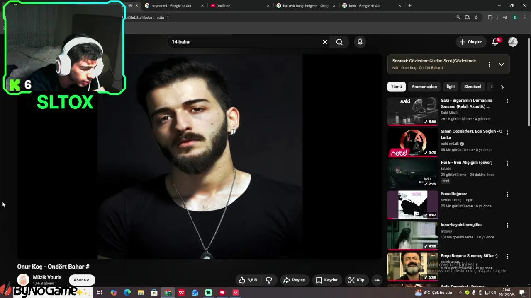This screenshot has height=298, width=531.
Task: Open the irem-hayalet sevgilim thumbnail
Action: [413, 236]
